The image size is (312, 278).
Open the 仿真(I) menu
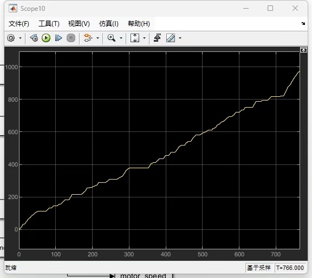(109, 24)
